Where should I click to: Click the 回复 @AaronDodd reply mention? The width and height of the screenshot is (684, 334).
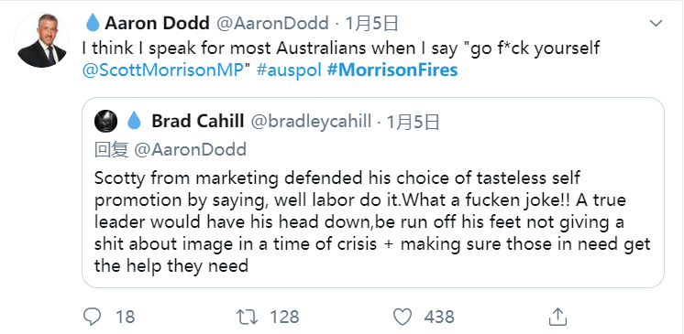(171, 149)
